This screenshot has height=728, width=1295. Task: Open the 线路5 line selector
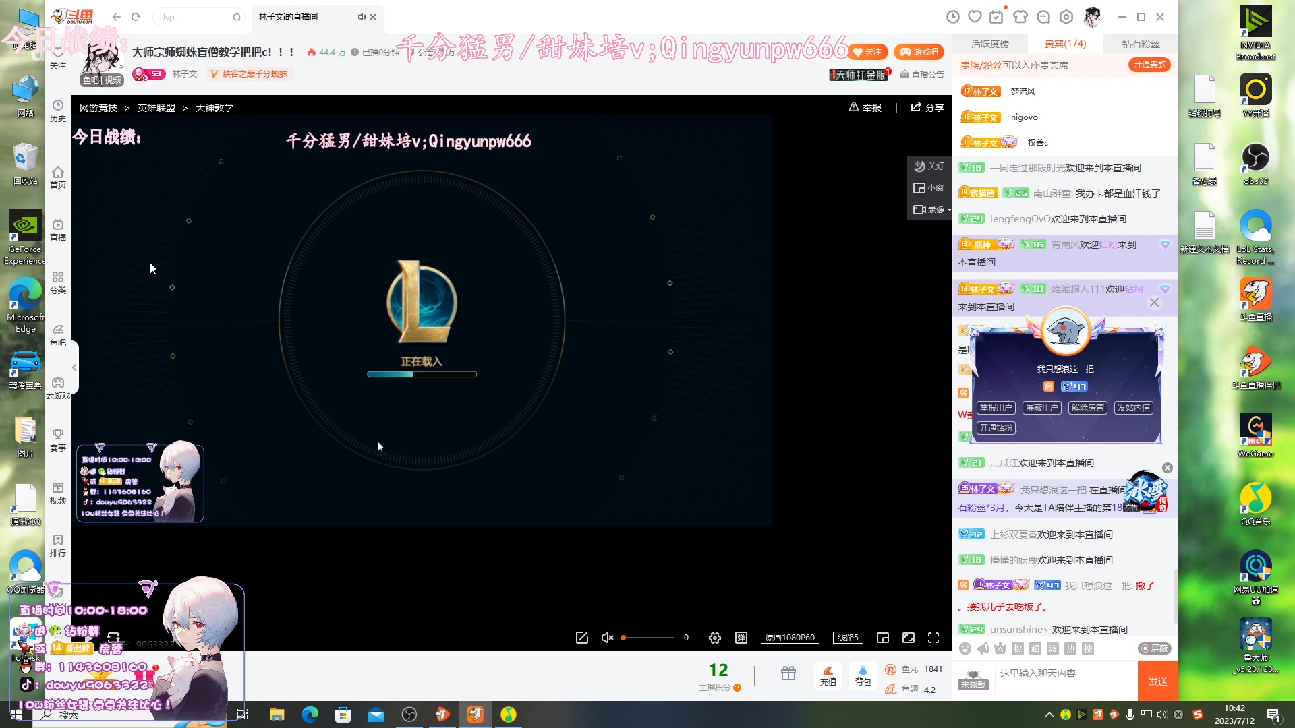click(x=847, y=637)
